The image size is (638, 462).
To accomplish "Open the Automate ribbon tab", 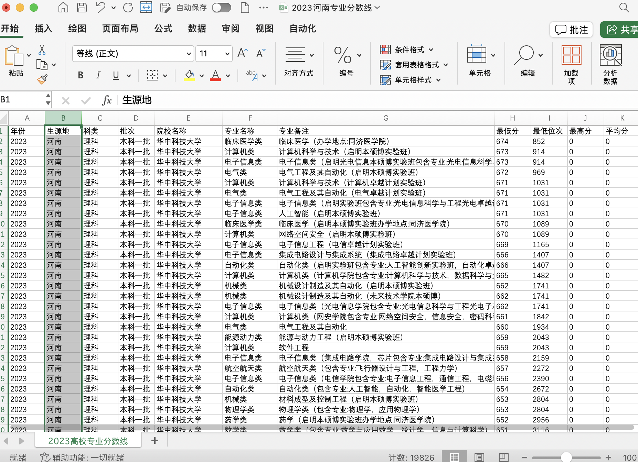I will (302, 29).
